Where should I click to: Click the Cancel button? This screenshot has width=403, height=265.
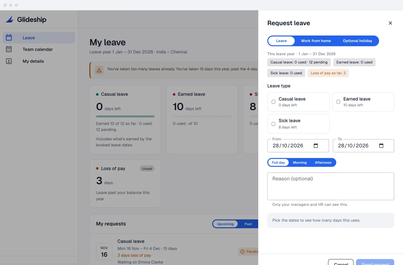pos(341,262)
